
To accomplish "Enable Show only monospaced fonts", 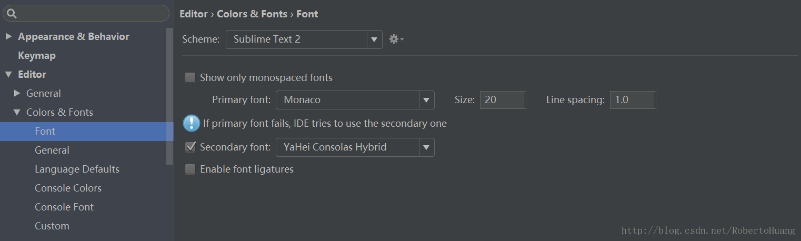I will pyautogui.click(x=190, y=78).
